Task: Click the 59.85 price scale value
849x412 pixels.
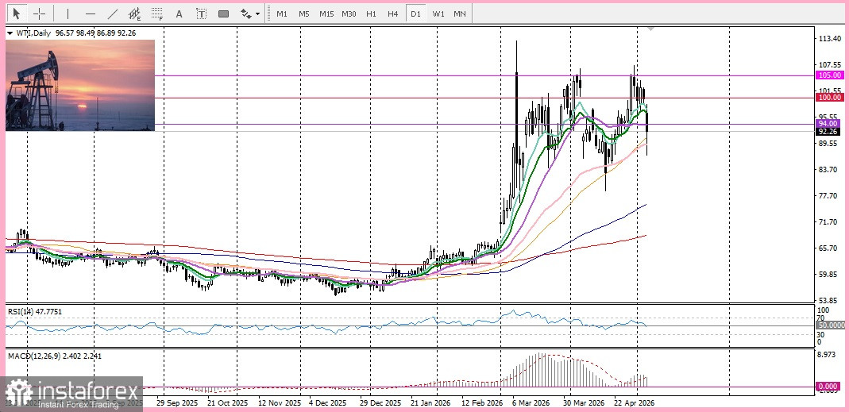Action: (x=829, y=274)
